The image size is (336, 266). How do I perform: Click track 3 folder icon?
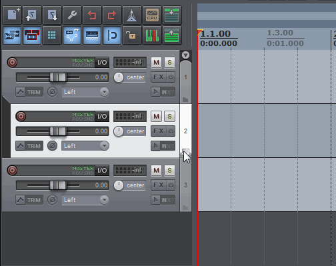click(x=185, y=207)
